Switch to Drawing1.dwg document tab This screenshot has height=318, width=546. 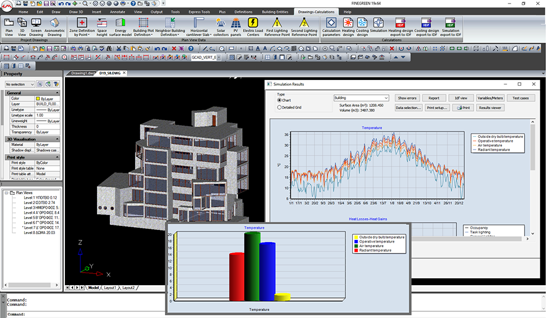(x=83, y=73)
